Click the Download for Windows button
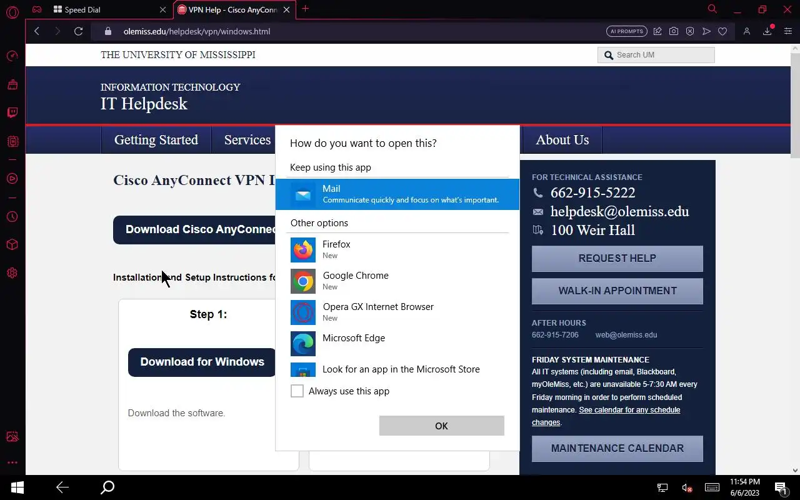This screenshot has height=500, width=800. point(202,362)
